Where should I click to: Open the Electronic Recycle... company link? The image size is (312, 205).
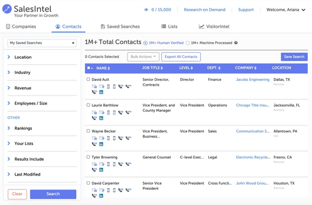(x=253, y=157)
